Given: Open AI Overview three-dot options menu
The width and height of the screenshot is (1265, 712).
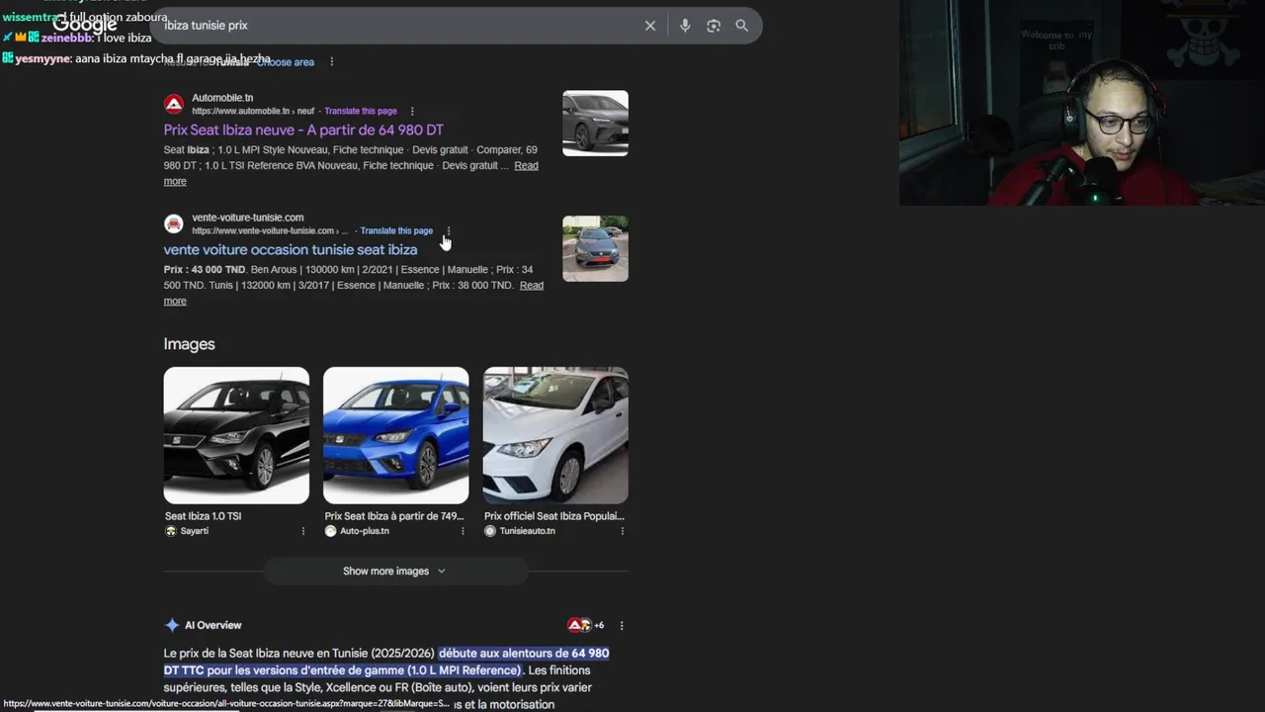Looking at the screenshot, I should [x=622, y=625].
